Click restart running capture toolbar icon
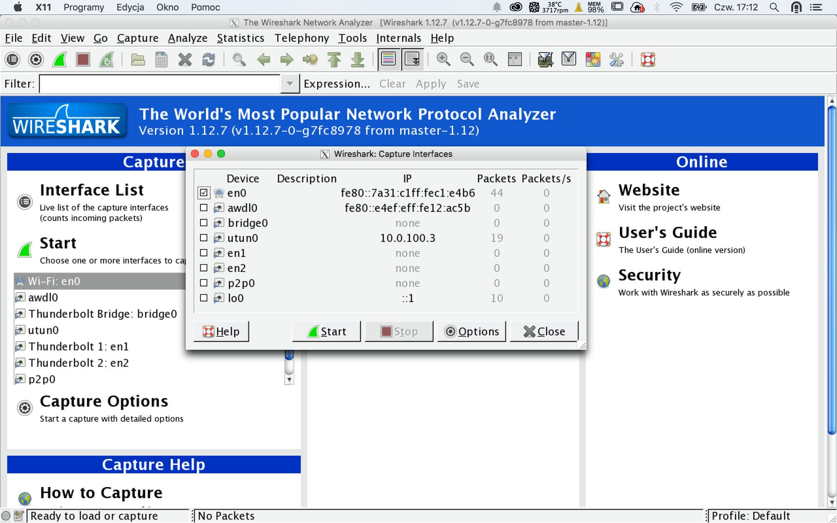The image size is (837, 523). [x=107, y=59]
